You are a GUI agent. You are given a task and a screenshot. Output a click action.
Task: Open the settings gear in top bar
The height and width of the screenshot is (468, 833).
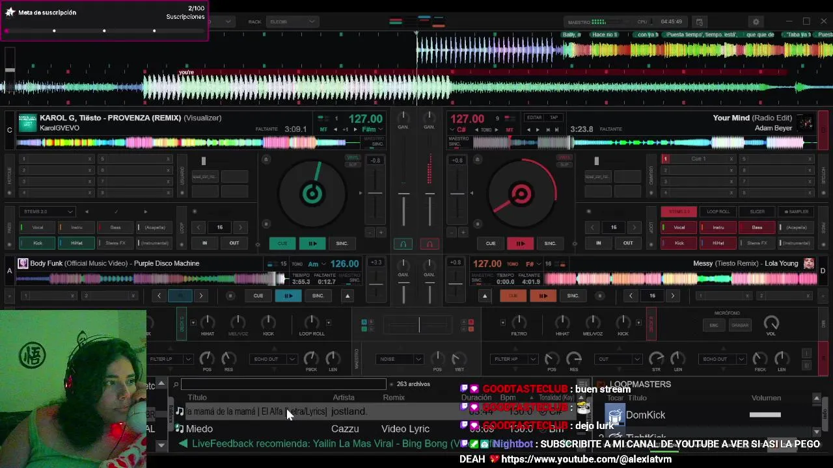point(756,21)
